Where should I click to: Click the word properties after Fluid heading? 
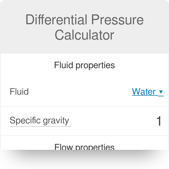[x=96, y=65]
